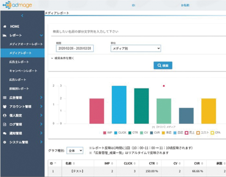The image size is (226, 177).
Task: Click the blue CLICK bar in chart
Action: (x=119, y=105)
